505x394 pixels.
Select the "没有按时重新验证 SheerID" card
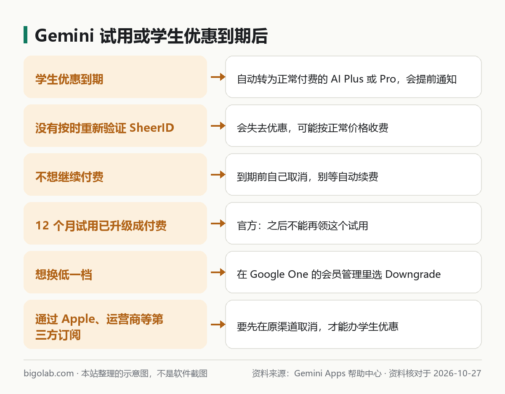click(115, 126)
